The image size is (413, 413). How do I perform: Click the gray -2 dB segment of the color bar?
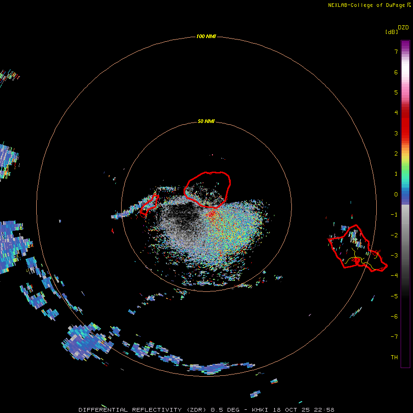[405, 234]
